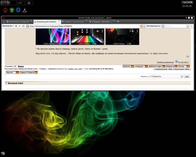Click the Ответить reply button

tap(128, 66)
